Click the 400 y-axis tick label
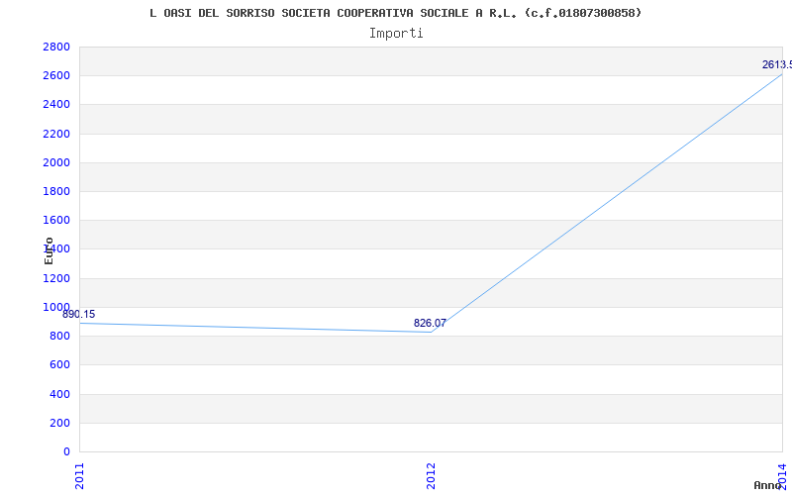The height and width of the screenshot is (495, 792). [60, 394]
